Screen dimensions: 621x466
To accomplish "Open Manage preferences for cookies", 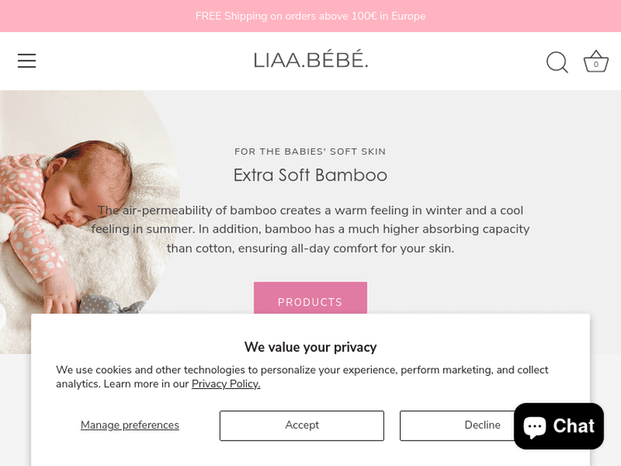I will pyautogui.click(x=129, y=425).
